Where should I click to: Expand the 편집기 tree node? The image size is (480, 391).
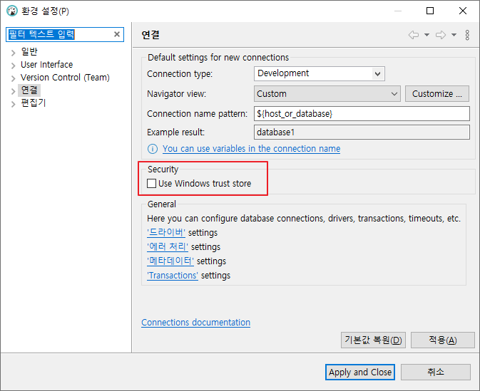tap(13, 104)
